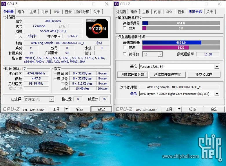Open the 工具 dropdown arrow in right window
The height and width of the screenshot is (166, 226).
tap(179, 109)
